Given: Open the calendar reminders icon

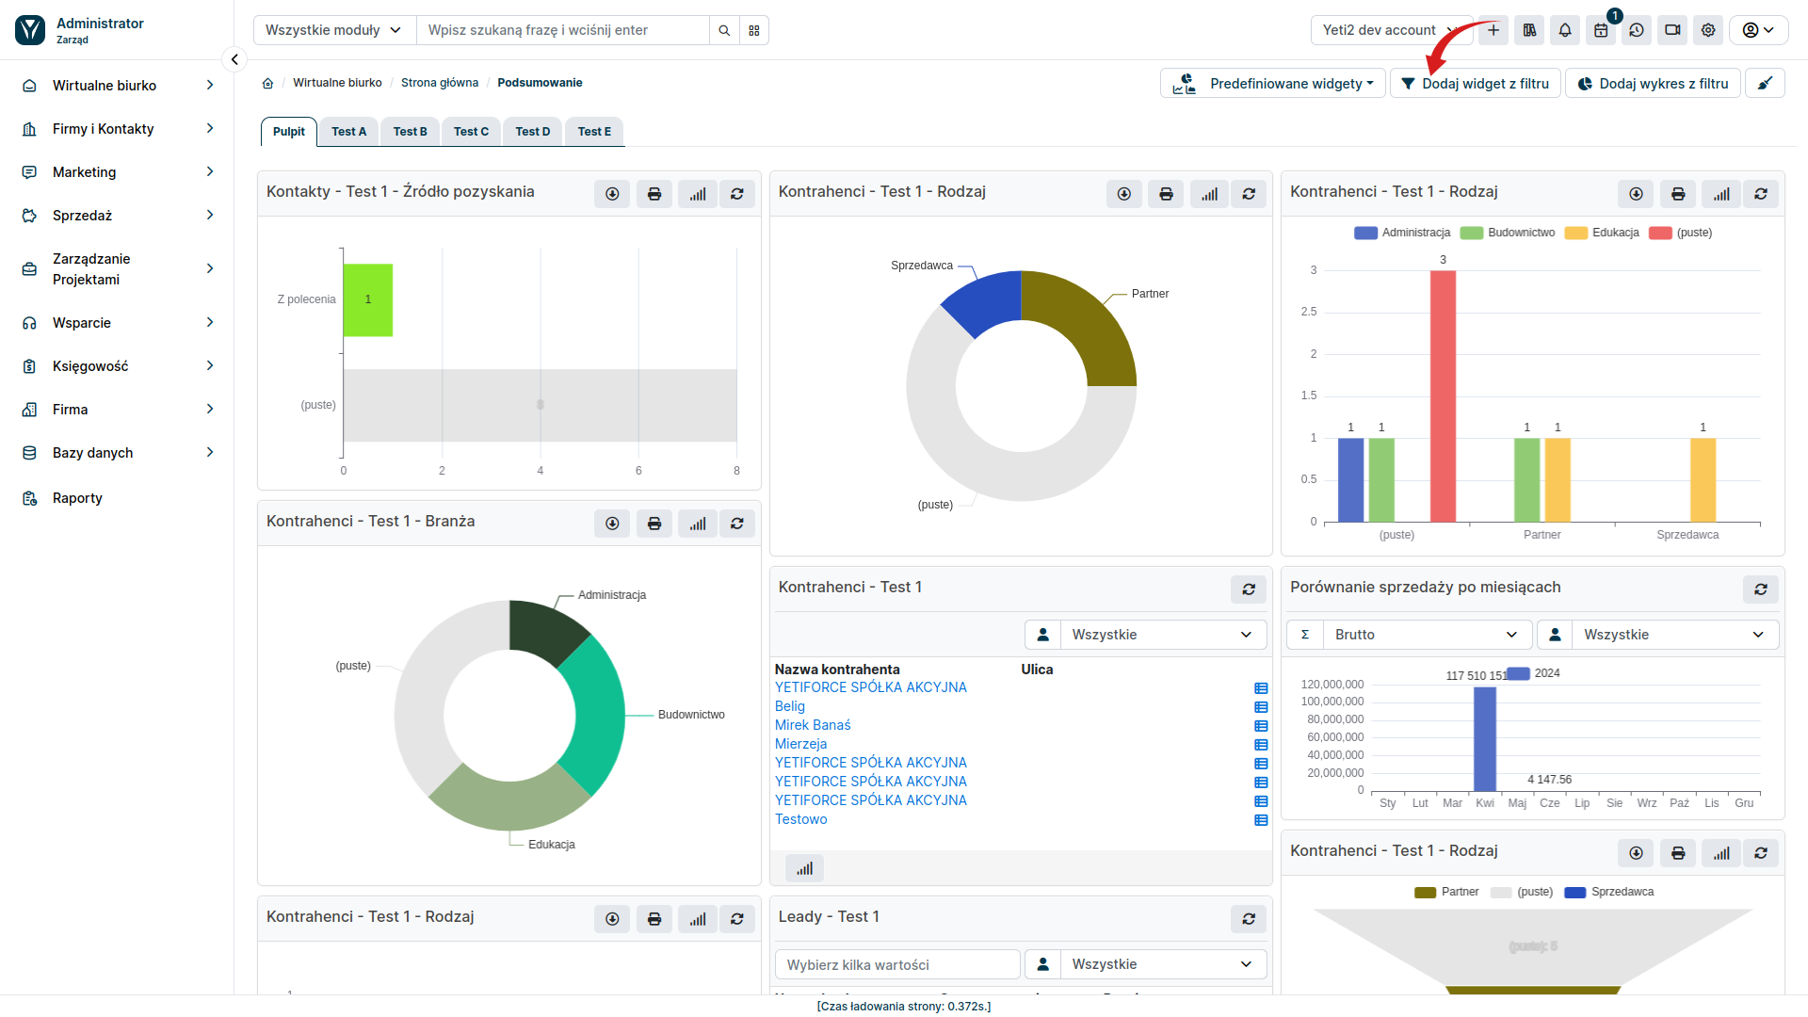Looking at the screenshot, I should 1601,30.
